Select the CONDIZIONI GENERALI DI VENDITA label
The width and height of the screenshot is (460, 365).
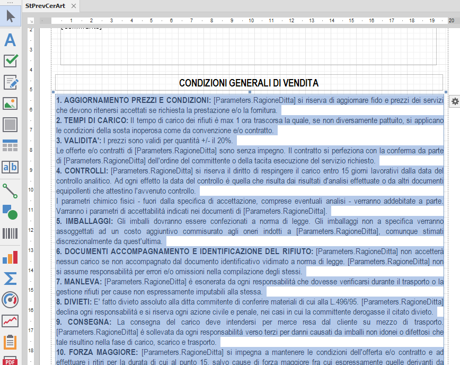coord(249,83)
